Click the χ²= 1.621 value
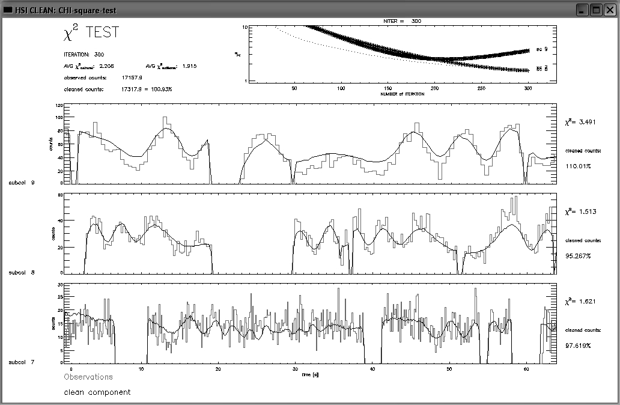 tap(580, 302)
